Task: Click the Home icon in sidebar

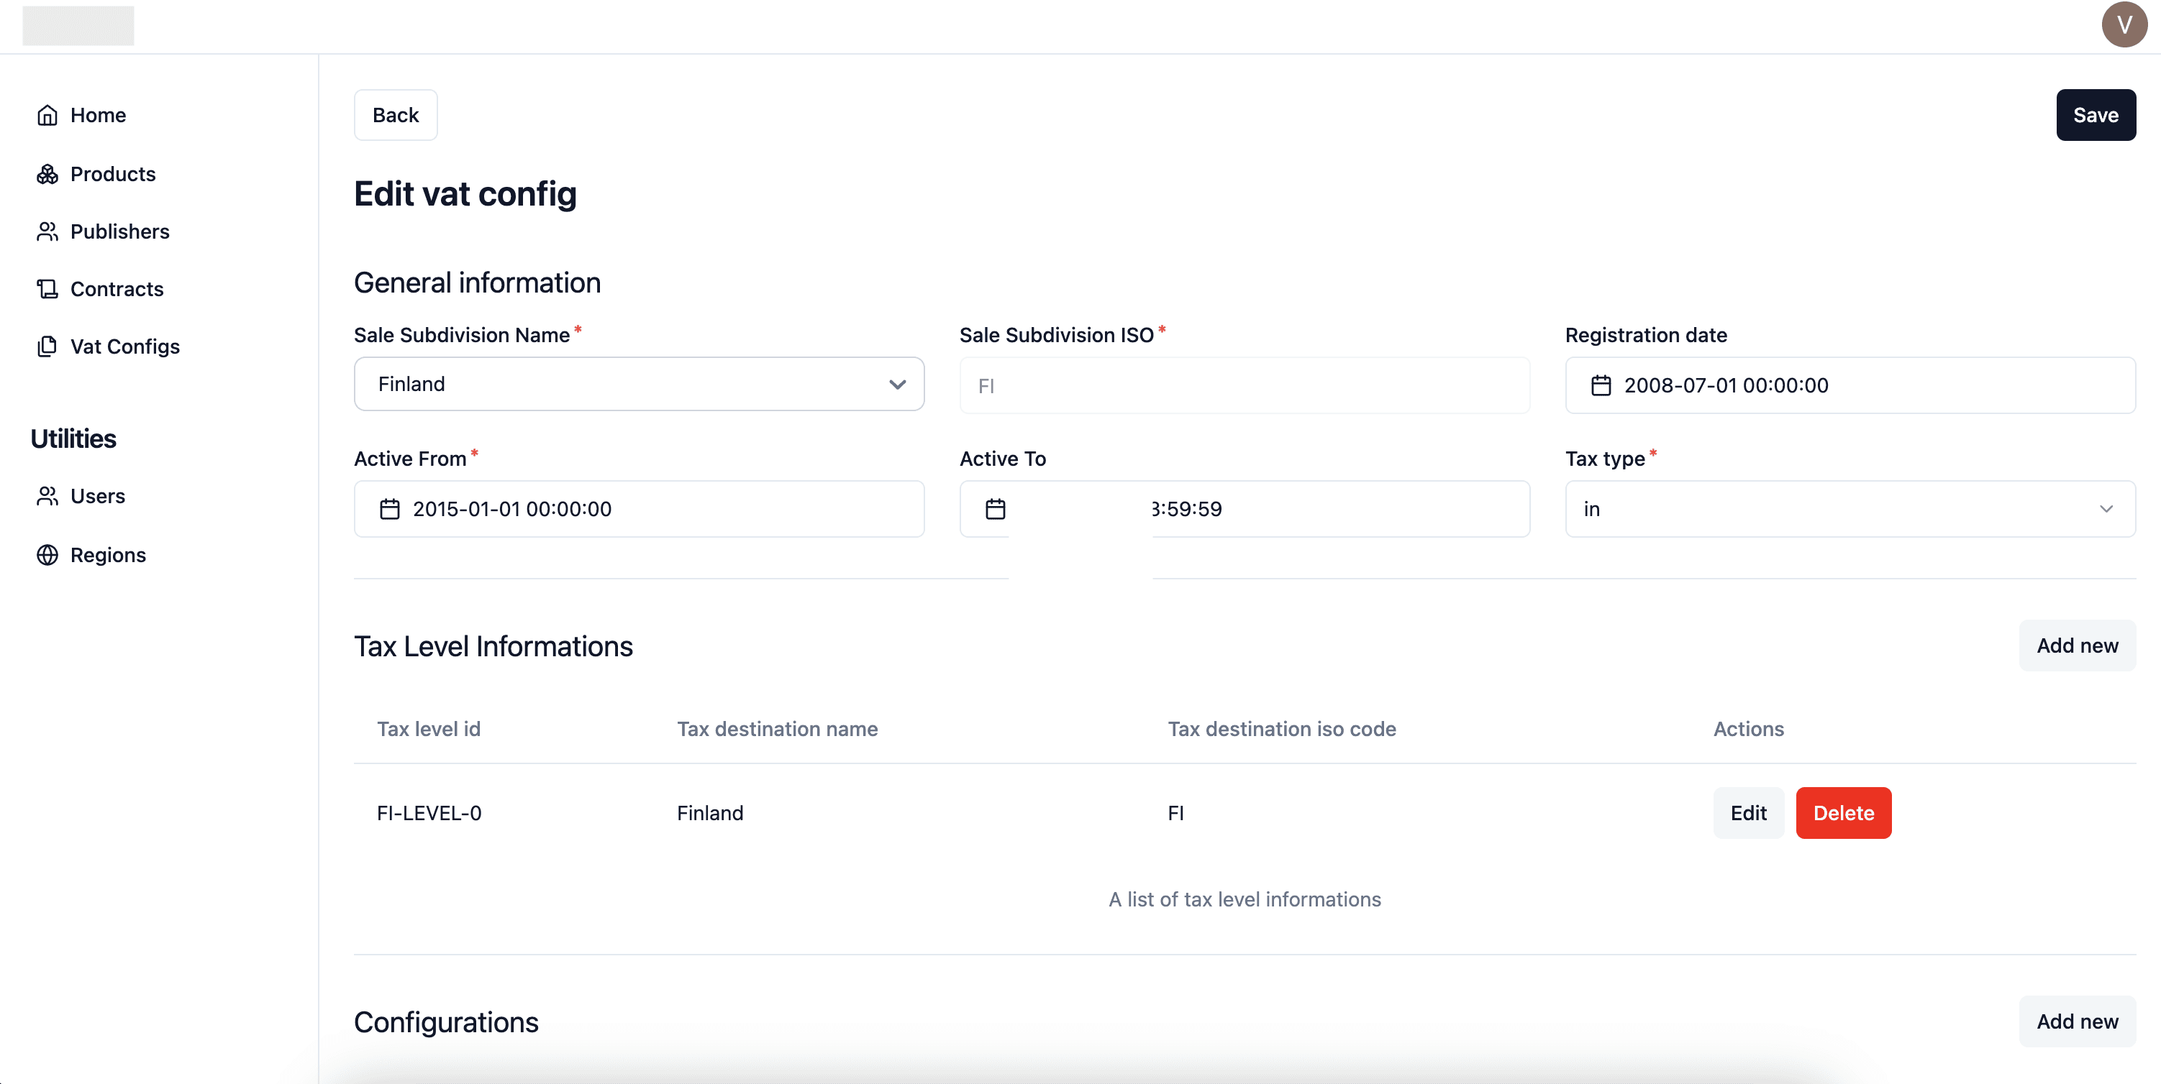Action: pyautogui.click(x=47, y=115)
